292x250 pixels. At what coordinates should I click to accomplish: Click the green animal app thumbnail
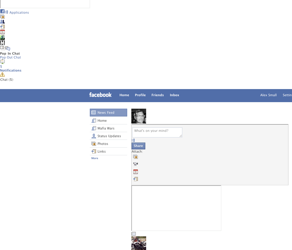tap(2, 37)
